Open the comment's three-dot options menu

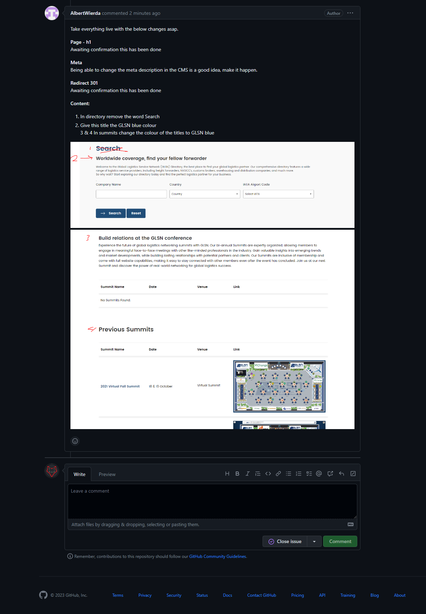pyautogui.click(x=350, y=13)
